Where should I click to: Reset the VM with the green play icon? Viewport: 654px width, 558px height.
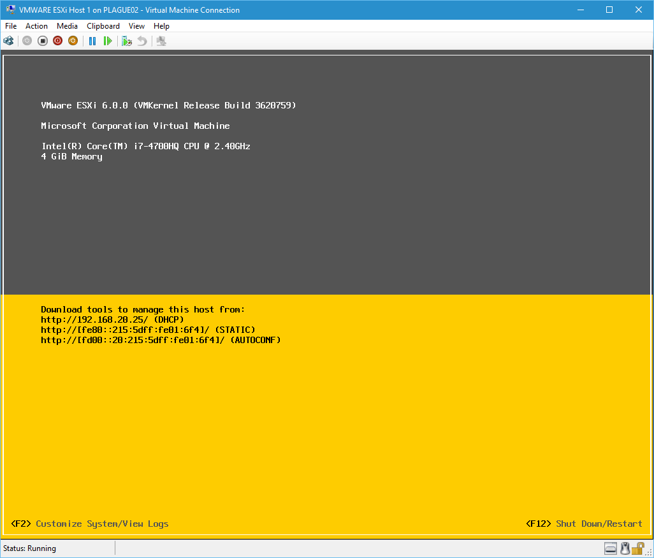tap(108, 41)
